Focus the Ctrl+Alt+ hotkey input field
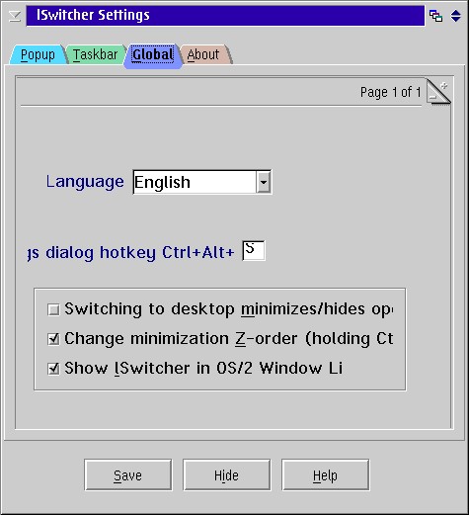 (254, 251)
